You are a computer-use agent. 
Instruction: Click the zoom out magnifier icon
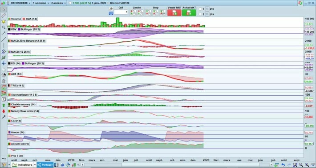(301, 165)
